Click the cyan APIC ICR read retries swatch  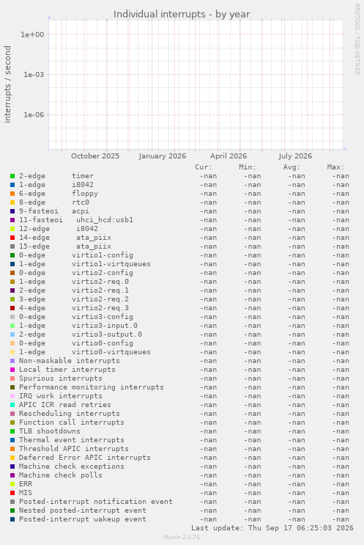(x=12, y=405)
